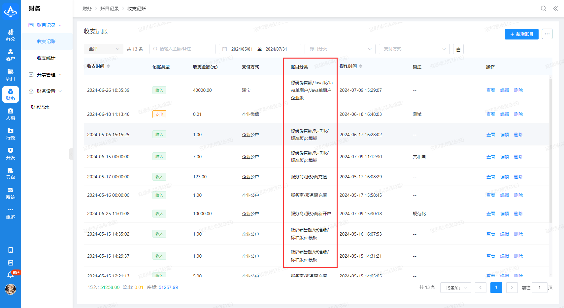Click the export icon beside 支付方式 filter
564x308 pixels.
458,49
